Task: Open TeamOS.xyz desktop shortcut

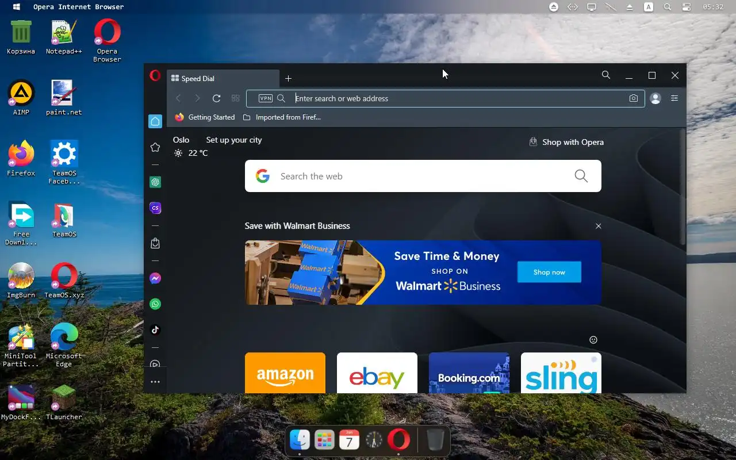Action: pos(64,281)
